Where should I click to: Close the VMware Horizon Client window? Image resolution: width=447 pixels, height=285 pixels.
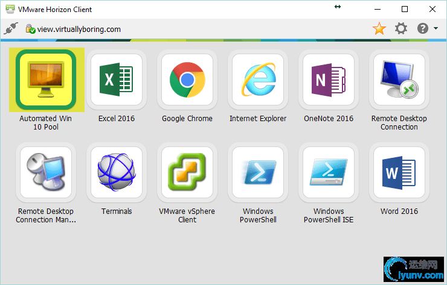[x=432, y=9]
